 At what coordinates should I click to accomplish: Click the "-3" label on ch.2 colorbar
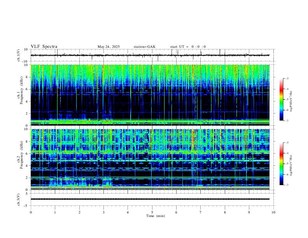pos(287,143)
